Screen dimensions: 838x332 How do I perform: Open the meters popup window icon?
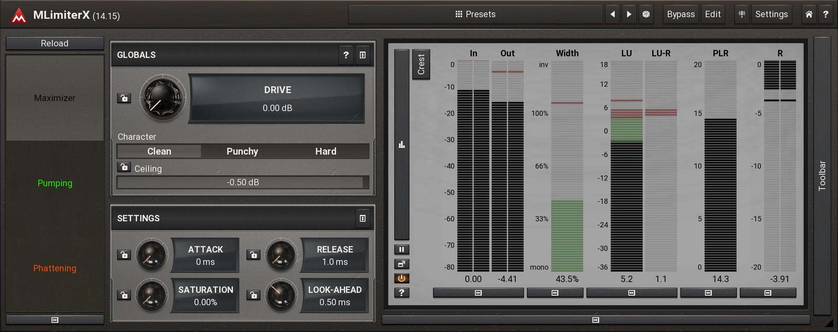click(401, 264)
